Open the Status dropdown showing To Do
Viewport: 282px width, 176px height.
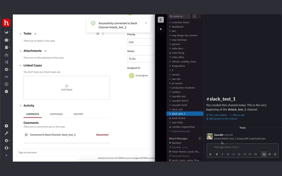click(141, 59)
